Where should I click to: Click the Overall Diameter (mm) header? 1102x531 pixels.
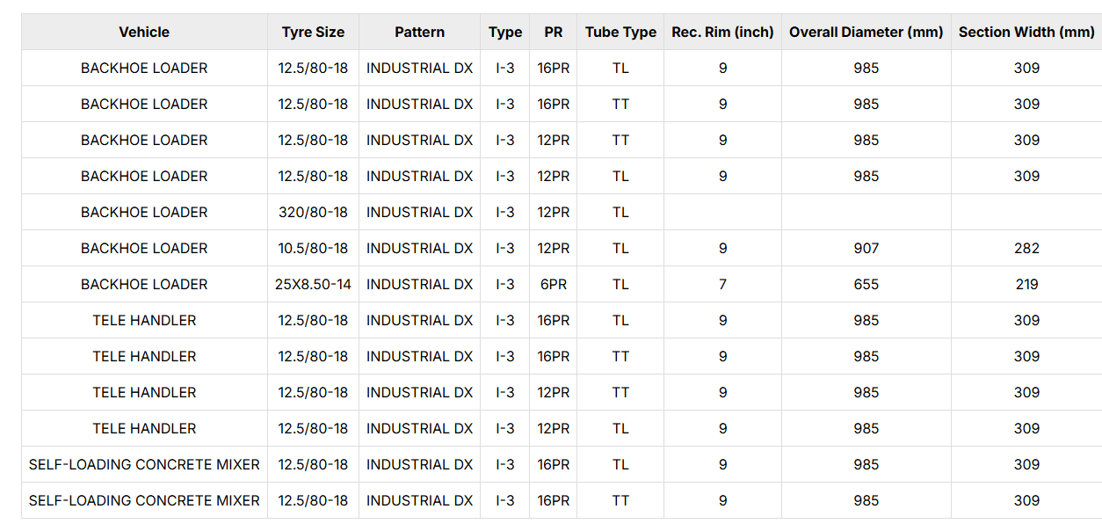[866, 32]
